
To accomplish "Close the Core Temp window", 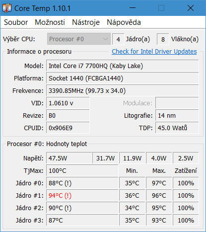I will tap(191, 8).
